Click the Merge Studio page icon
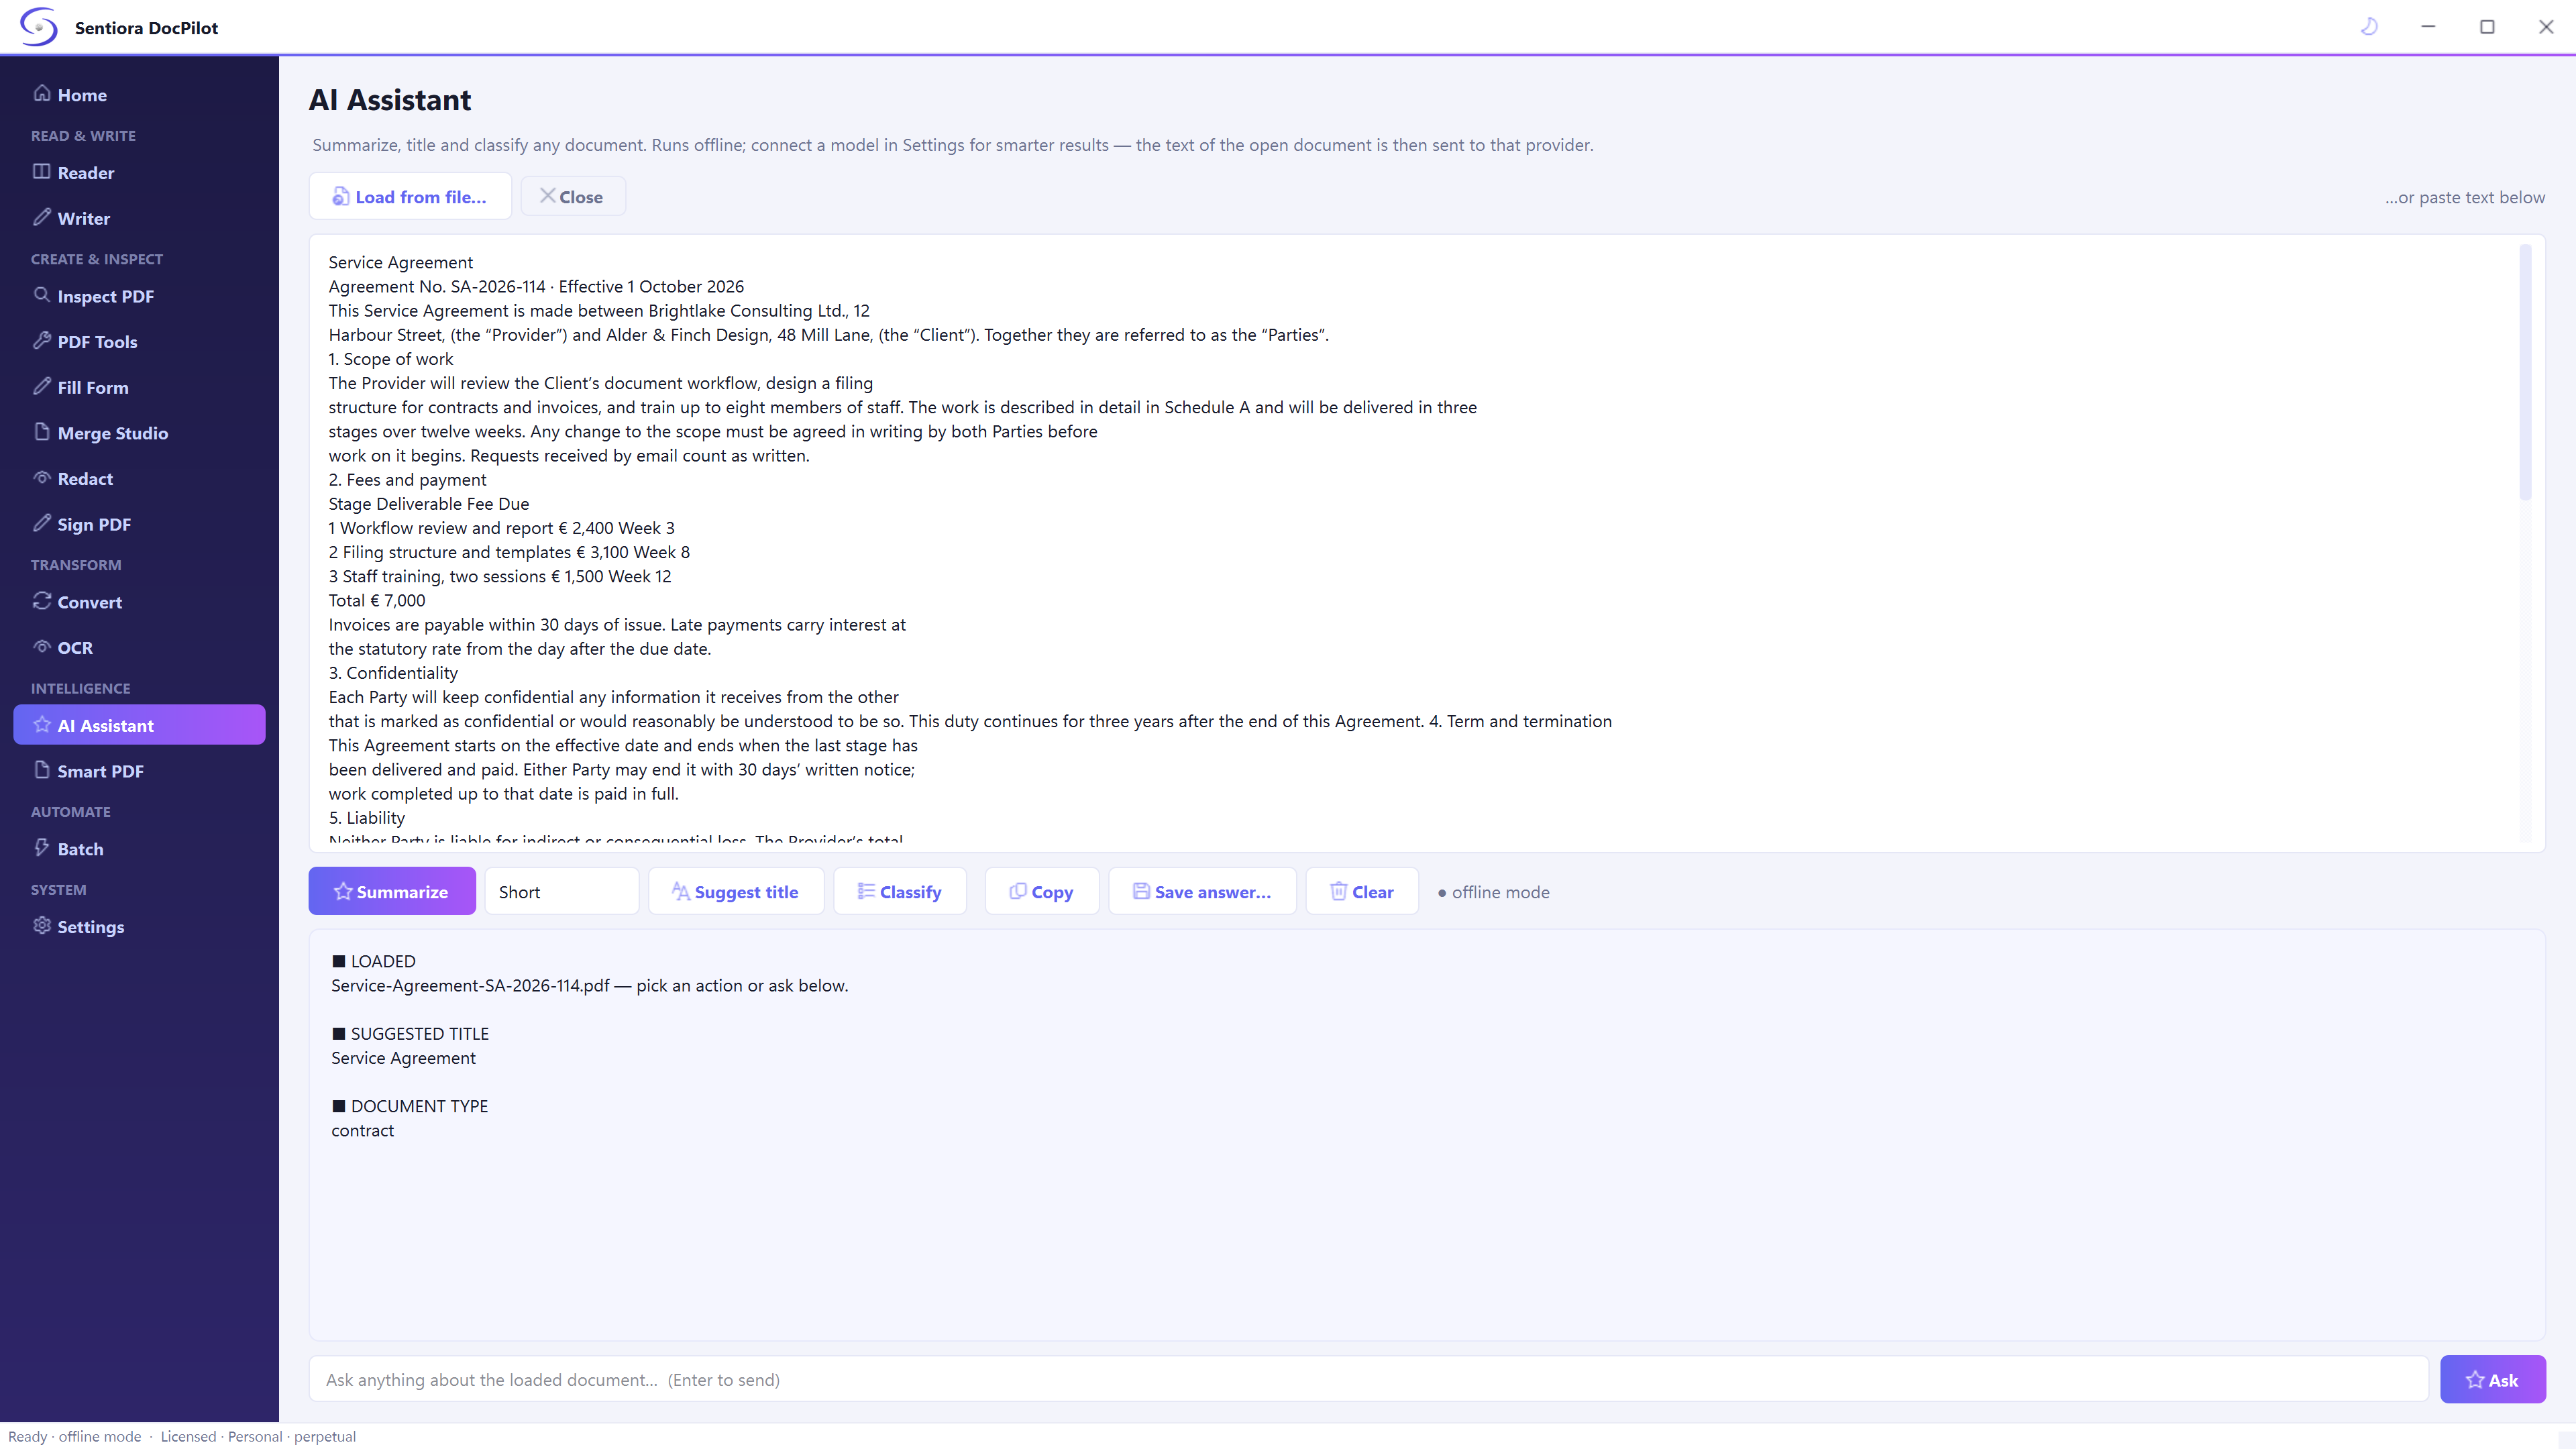Viewport: 2576px width, 1449px height. click(x=42, y=432)
